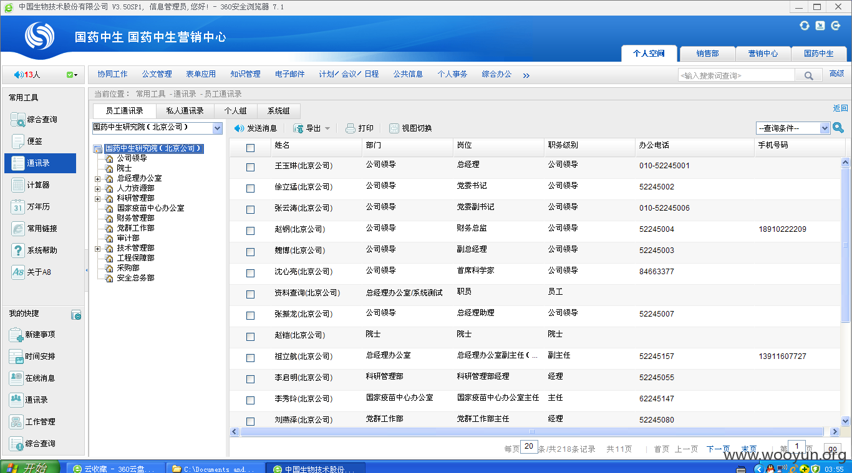
Task: Expand more menu items with » arrow
Action: 526,75
